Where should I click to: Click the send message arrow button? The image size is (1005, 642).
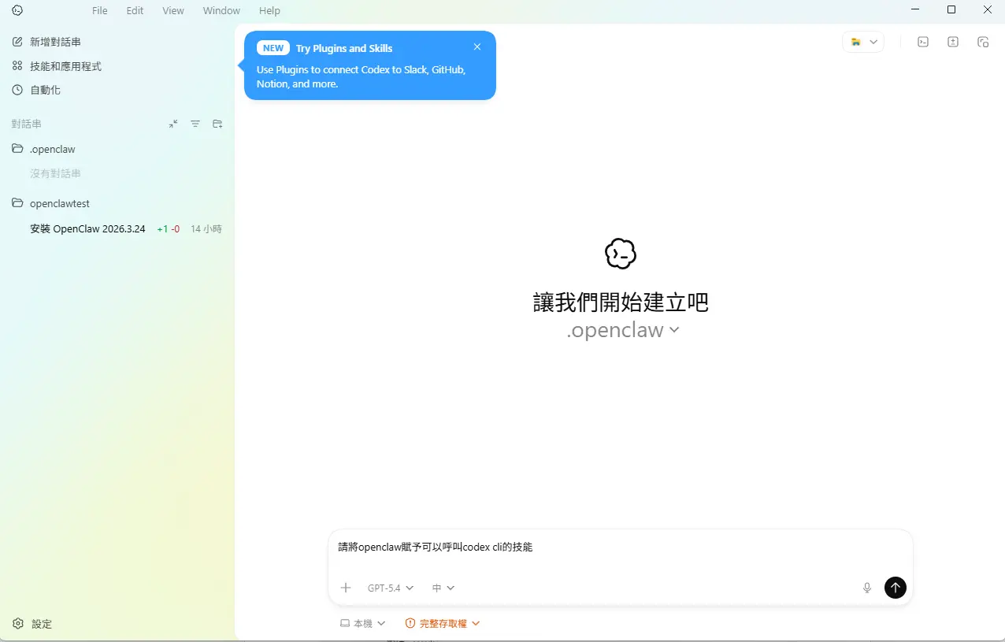895,588
